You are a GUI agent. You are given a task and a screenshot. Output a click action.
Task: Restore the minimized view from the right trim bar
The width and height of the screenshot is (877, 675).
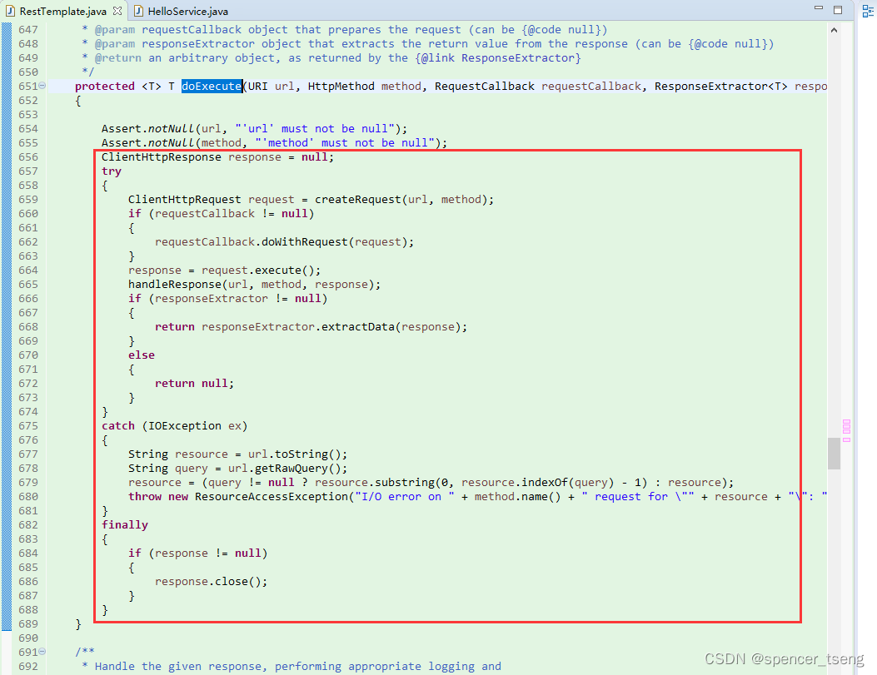[867, 12]
